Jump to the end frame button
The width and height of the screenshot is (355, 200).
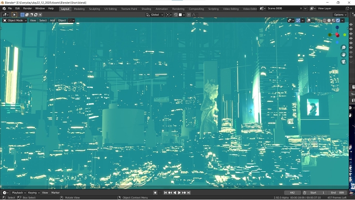coord(188,193)
